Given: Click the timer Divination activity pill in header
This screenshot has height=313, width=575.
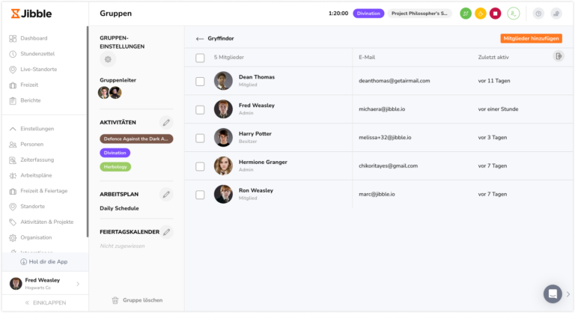Looking at the screenshot, I should pyautogui.click(x=368, y=13).
